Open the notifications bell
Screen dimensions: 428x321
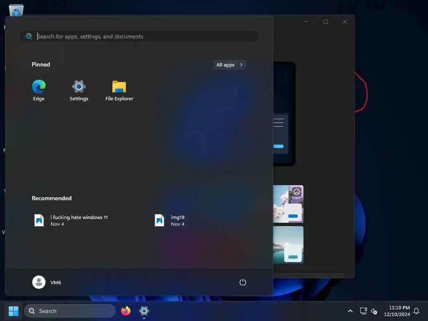pos(417,311)
